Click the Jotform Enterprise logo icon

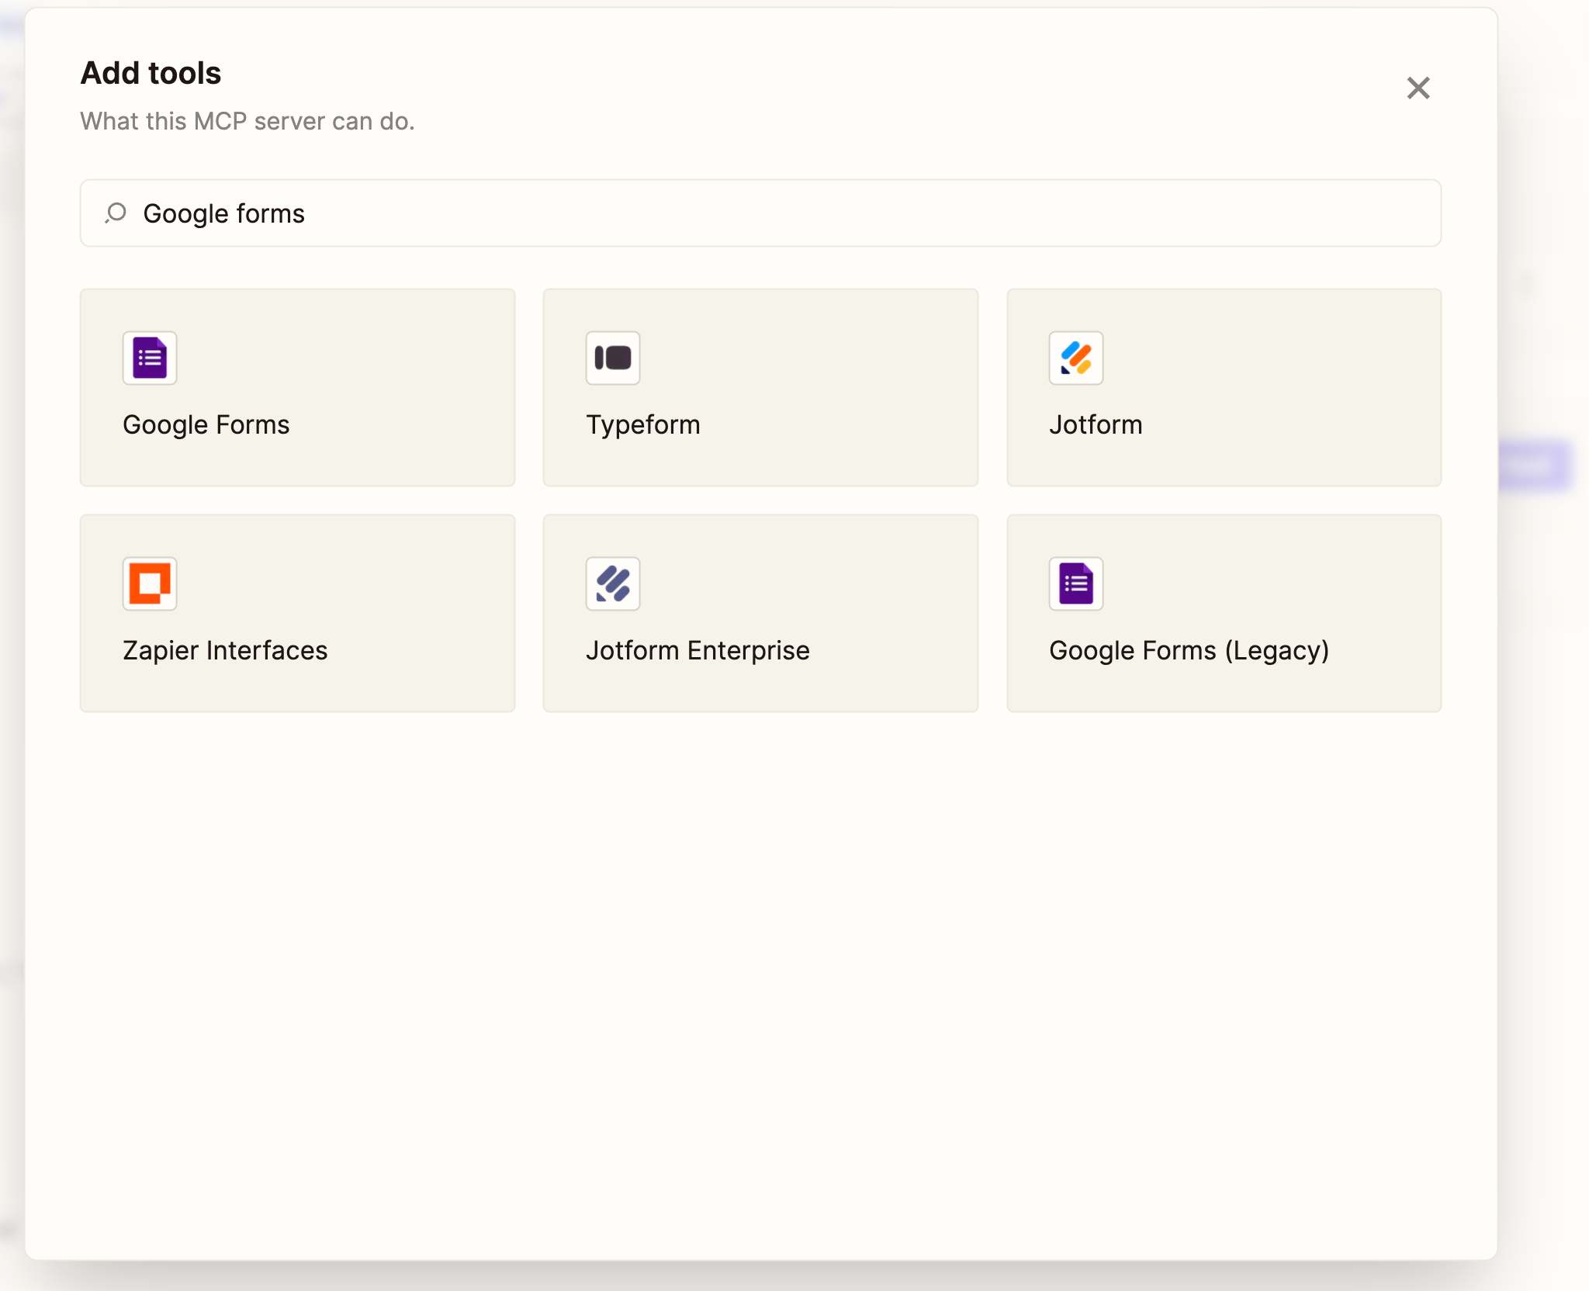tap(613, 583)
